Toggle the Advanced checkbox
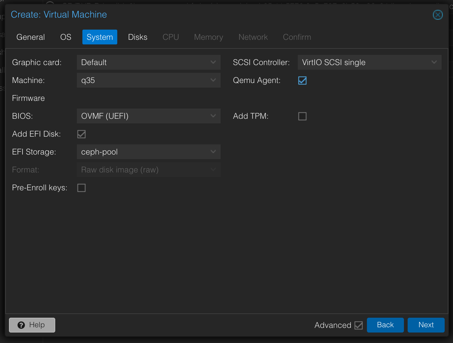Viewport: 453px width, 343px height. click(358, 325)
